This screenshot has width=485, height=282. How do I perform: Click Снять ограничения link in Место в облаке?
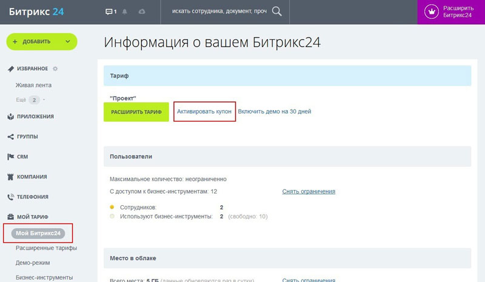pyautogui.click(x=309, y=280)
